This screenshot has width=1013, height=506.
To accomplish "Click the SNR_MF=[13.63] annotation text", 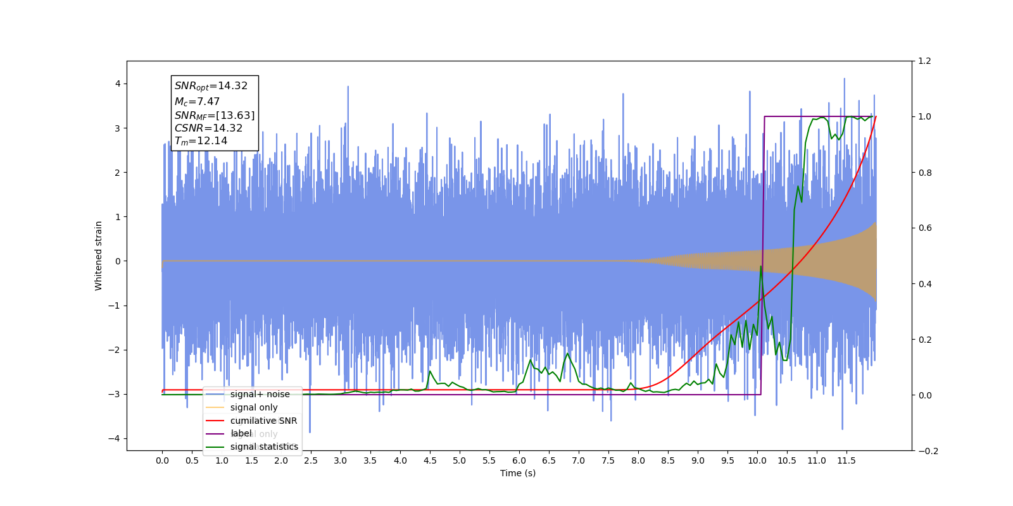I will 215,115.
